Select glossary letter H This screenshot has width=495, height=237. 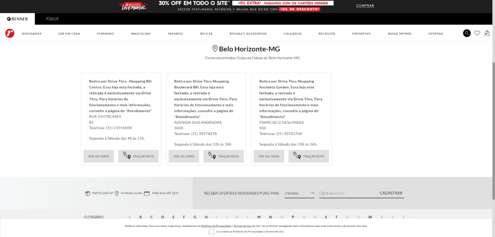pyautogui.click(x=206, y=217)
